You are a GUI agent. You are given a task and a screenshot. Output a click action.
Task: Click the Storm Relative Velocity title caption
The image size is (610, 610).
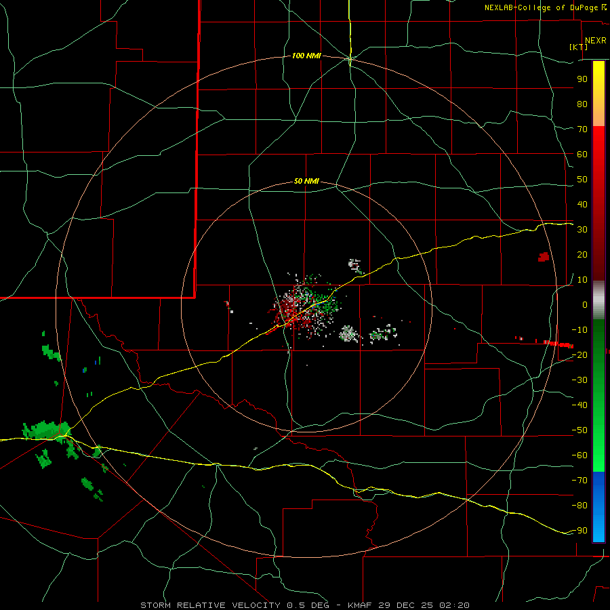tap(304, 605)
